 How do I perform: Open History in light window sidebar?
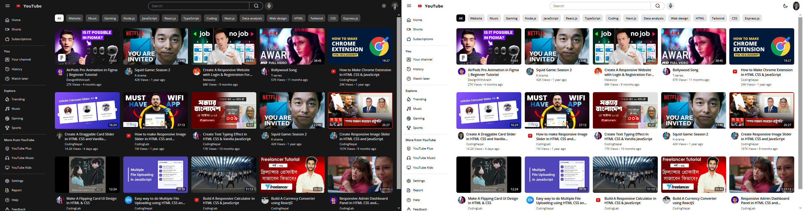point(426,69)
